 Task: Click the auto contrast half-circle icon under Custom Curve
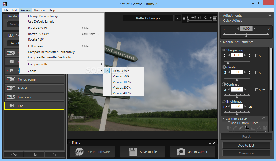click(229, 128)
